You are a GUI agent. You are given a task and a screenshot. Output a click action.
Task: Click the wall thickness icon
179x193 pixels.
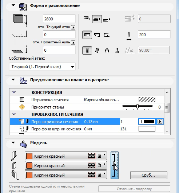(129, 36)
